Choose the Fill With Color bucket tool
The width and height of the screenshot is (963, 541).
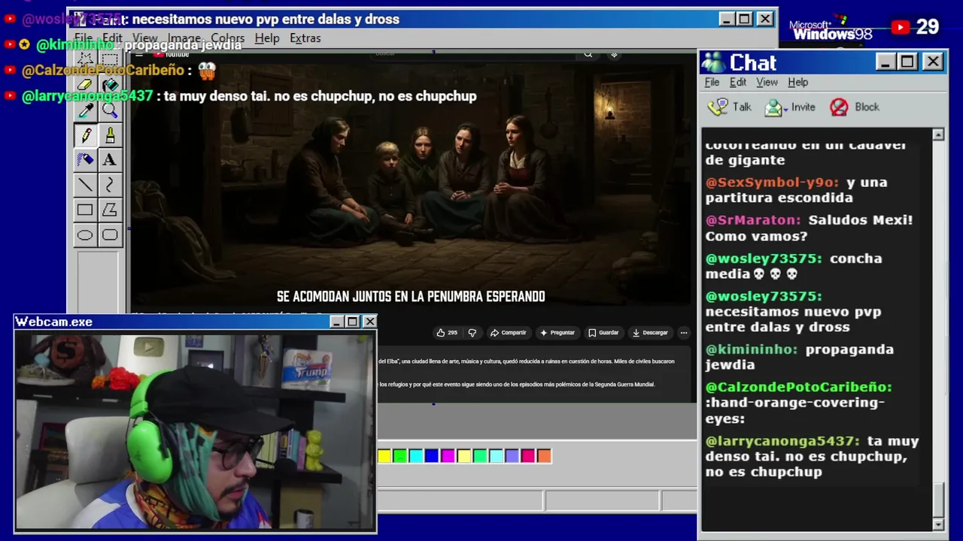[110, 85]
